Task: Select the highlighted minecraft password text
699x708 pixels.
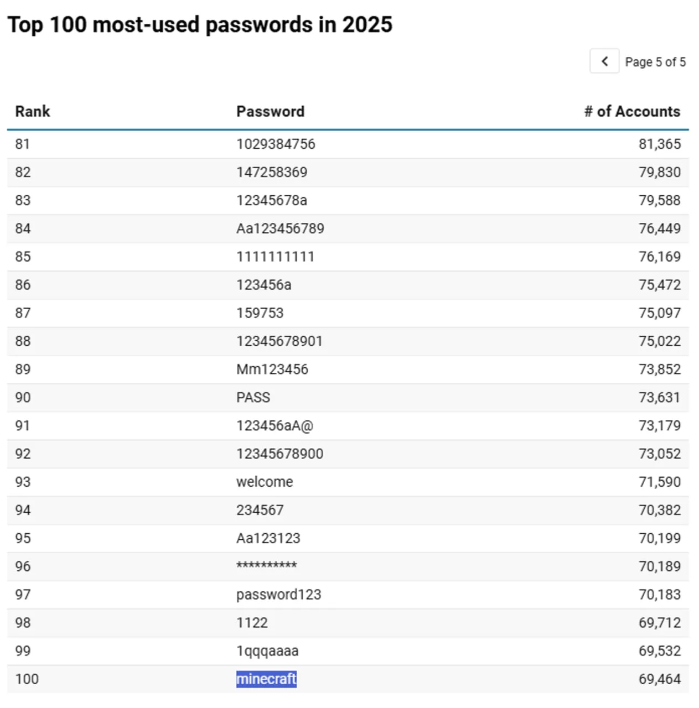Action: (266, 679)
